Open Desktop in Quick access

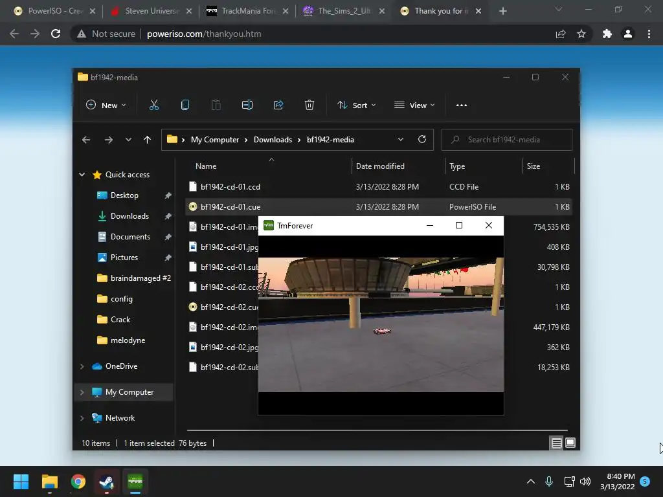click(x=124, y=195)
